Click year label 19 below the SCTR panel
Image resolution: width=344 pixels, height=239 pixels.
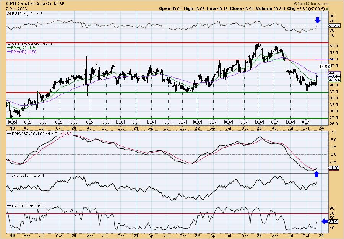(x=12, y=236)
